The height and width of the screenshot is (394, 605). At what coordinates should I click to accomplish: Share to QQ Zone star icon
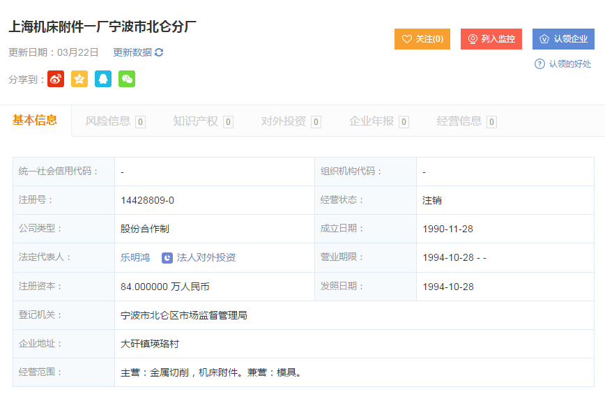[79, 79]
